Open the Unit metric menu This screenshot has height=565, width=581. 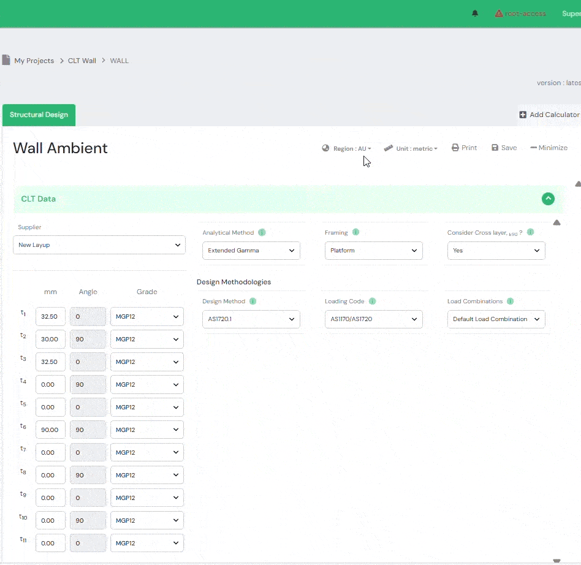411,148
